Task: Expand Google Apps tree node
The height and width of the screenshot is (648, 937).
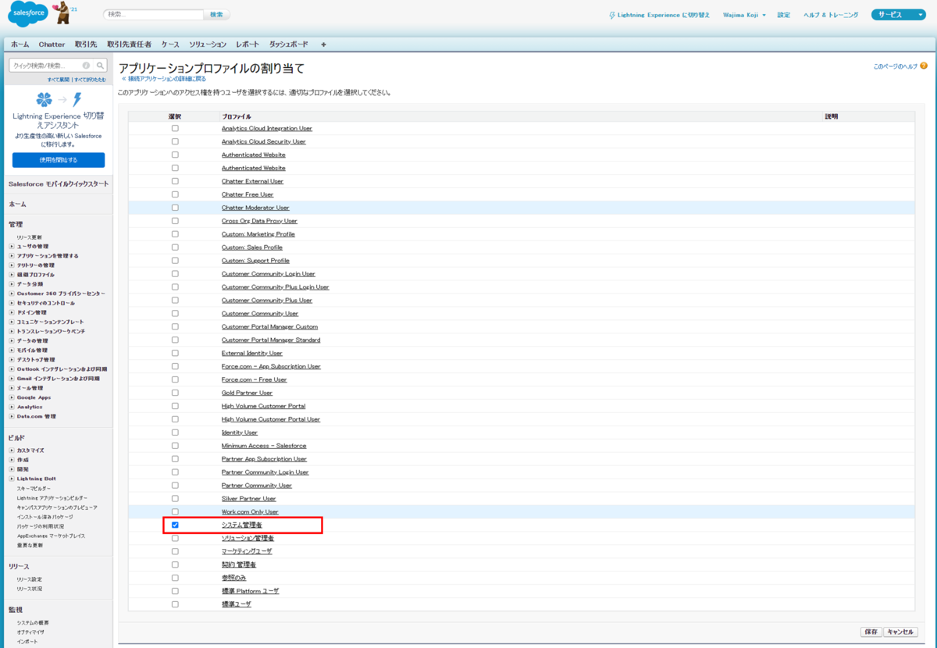Action: (x=12, y=397)
